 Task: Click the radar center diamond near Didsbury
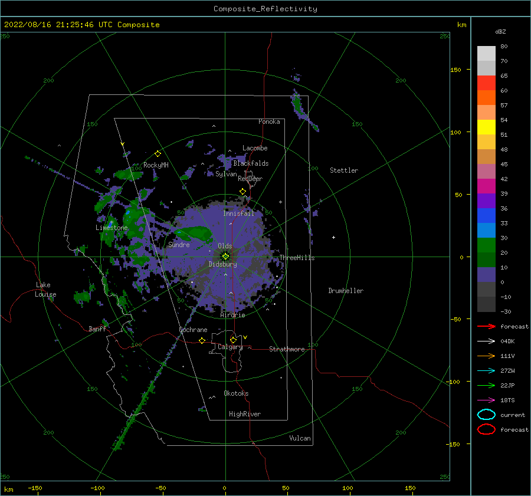[x=225, y=257]
